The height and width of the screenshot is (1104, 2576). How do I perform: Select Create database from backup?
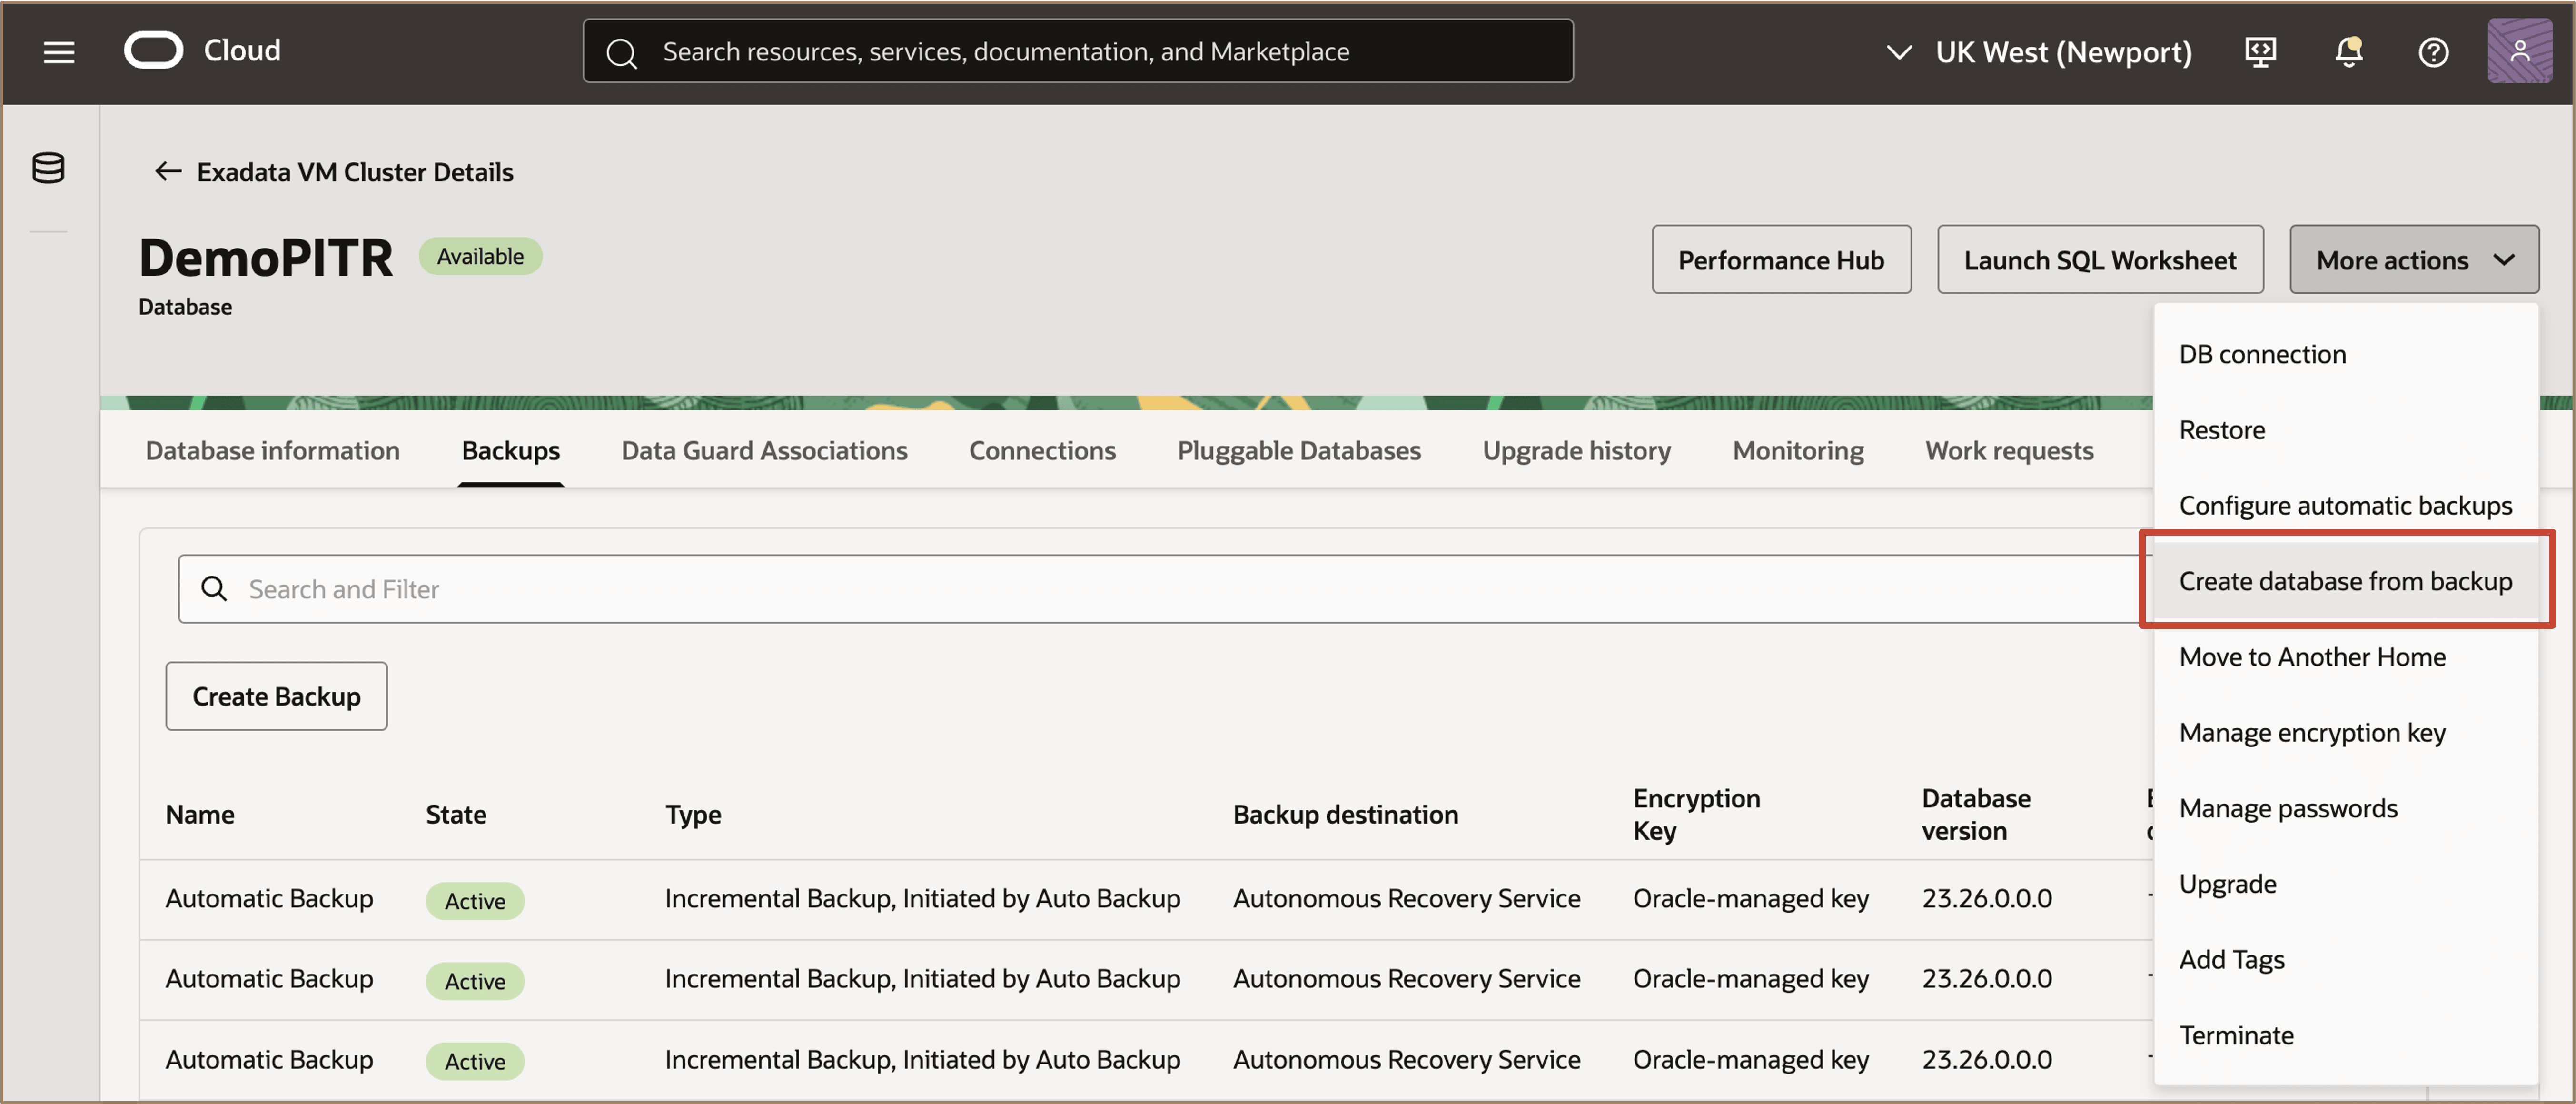coord(2345,581)
